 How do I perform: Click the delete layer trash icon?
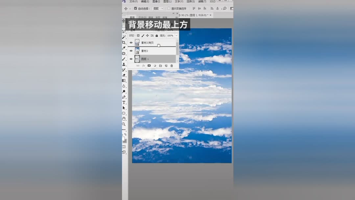pyautogui.click(x=171, y=65)
